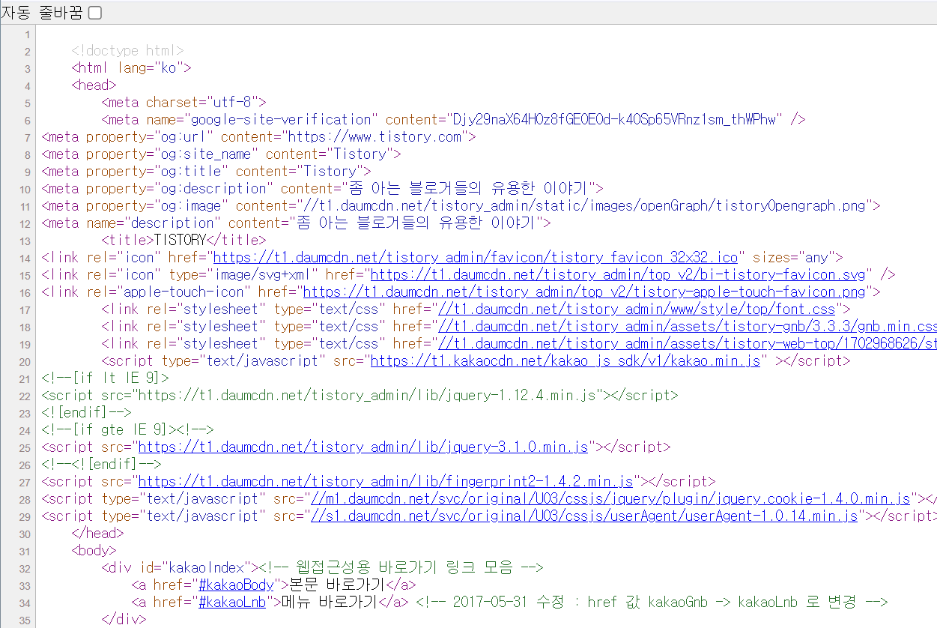Click the <![endif]--> on line 23
This screenshot has height=628, width=937.
pos(87,412)
